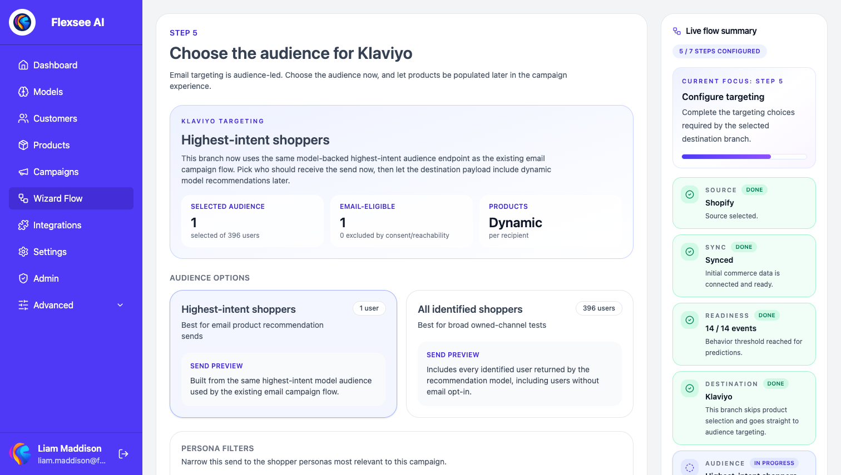Click the 1 user badge
841x475 pixels.
click(369, 308)
